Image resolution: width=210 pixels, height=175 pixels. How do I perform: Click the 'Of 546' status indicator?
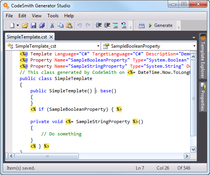(x=184, y=168)
